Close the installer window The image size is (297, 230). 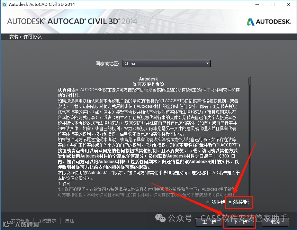(289, 4)
